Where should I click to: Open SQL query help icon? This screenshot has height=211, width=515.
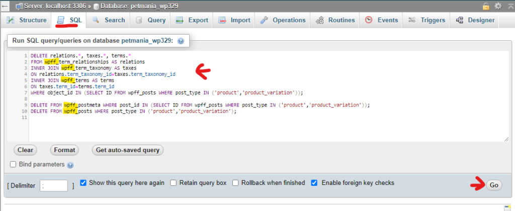tap(181, 41)
